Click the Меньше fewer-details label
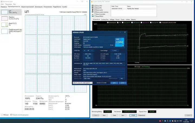195x123 pixels. 6,115
